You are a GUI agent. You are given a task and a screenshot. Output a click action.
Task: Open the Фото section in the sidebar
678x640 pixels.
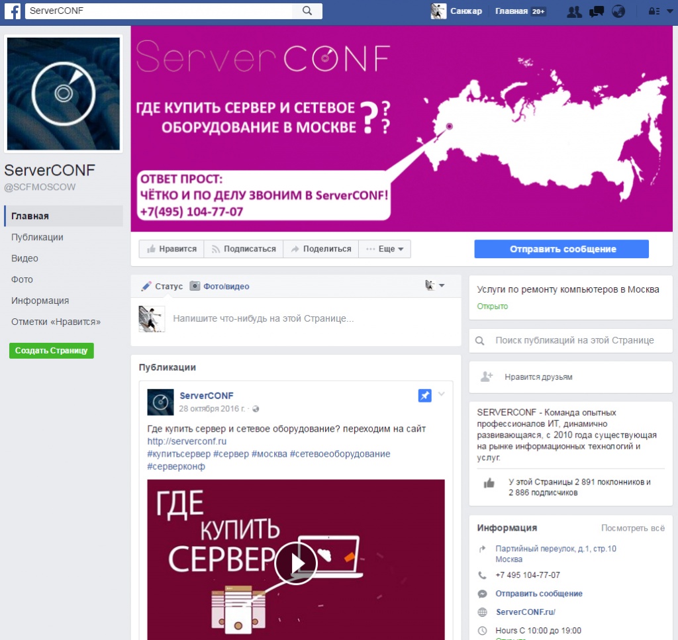22,279
